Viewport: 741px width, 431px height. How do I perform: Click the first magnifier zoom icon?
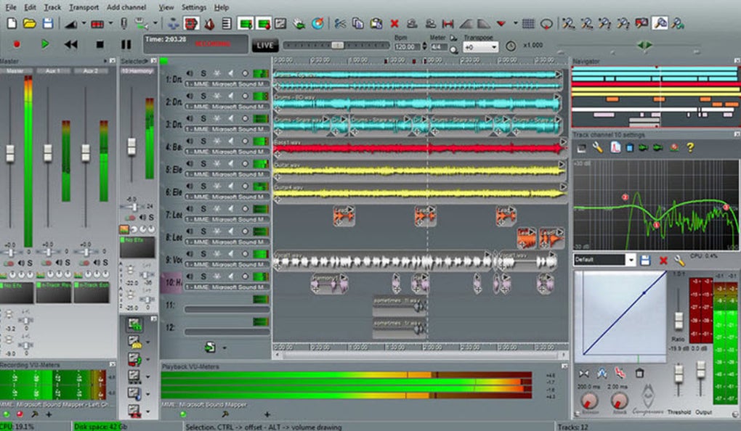[x=568, y=23]
